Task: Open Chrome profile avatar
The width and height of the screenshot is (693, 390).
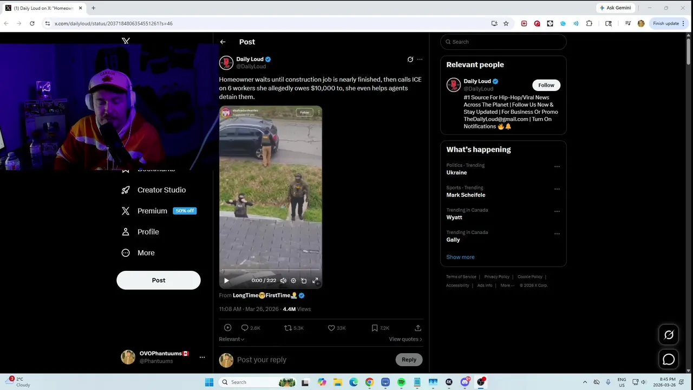Action: [641, 23]
